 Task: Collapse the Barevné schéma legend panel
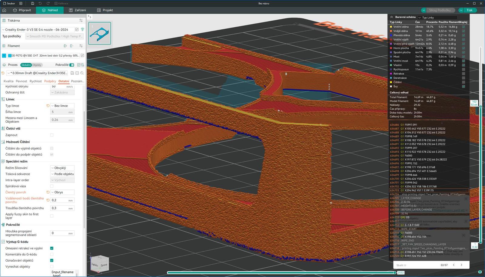(x=391, y=17)
